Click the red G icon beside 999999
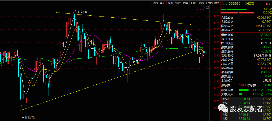Image resolution: width=272 pixels, height=121 pixels. pos(222,3)
